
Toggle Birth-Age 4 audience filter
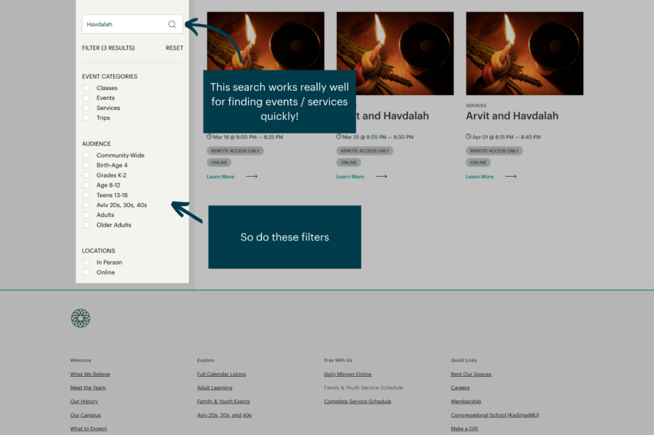(86, 165)
